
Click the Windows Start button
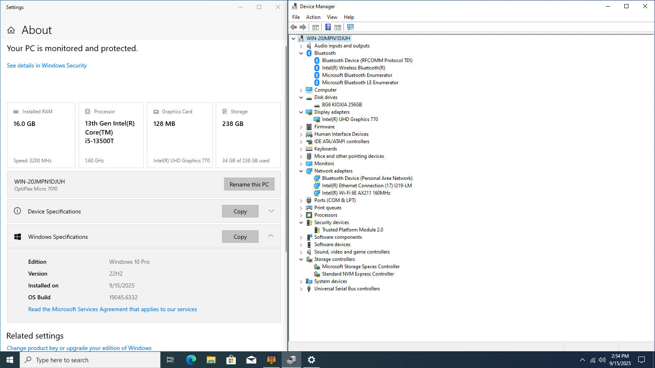point(10,360)
